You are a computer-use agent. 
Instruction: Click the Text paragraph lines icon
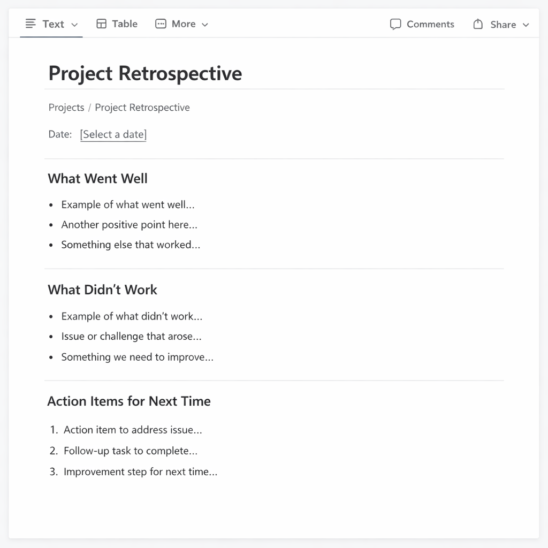[x=31, y=24]
